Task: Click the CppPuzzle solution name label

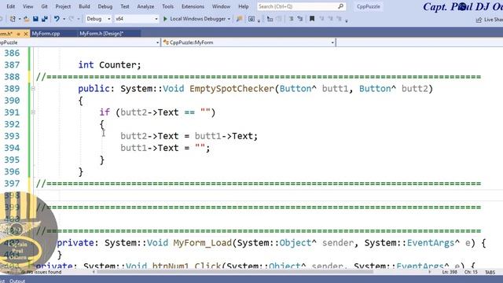Action: tap(369, 6)
